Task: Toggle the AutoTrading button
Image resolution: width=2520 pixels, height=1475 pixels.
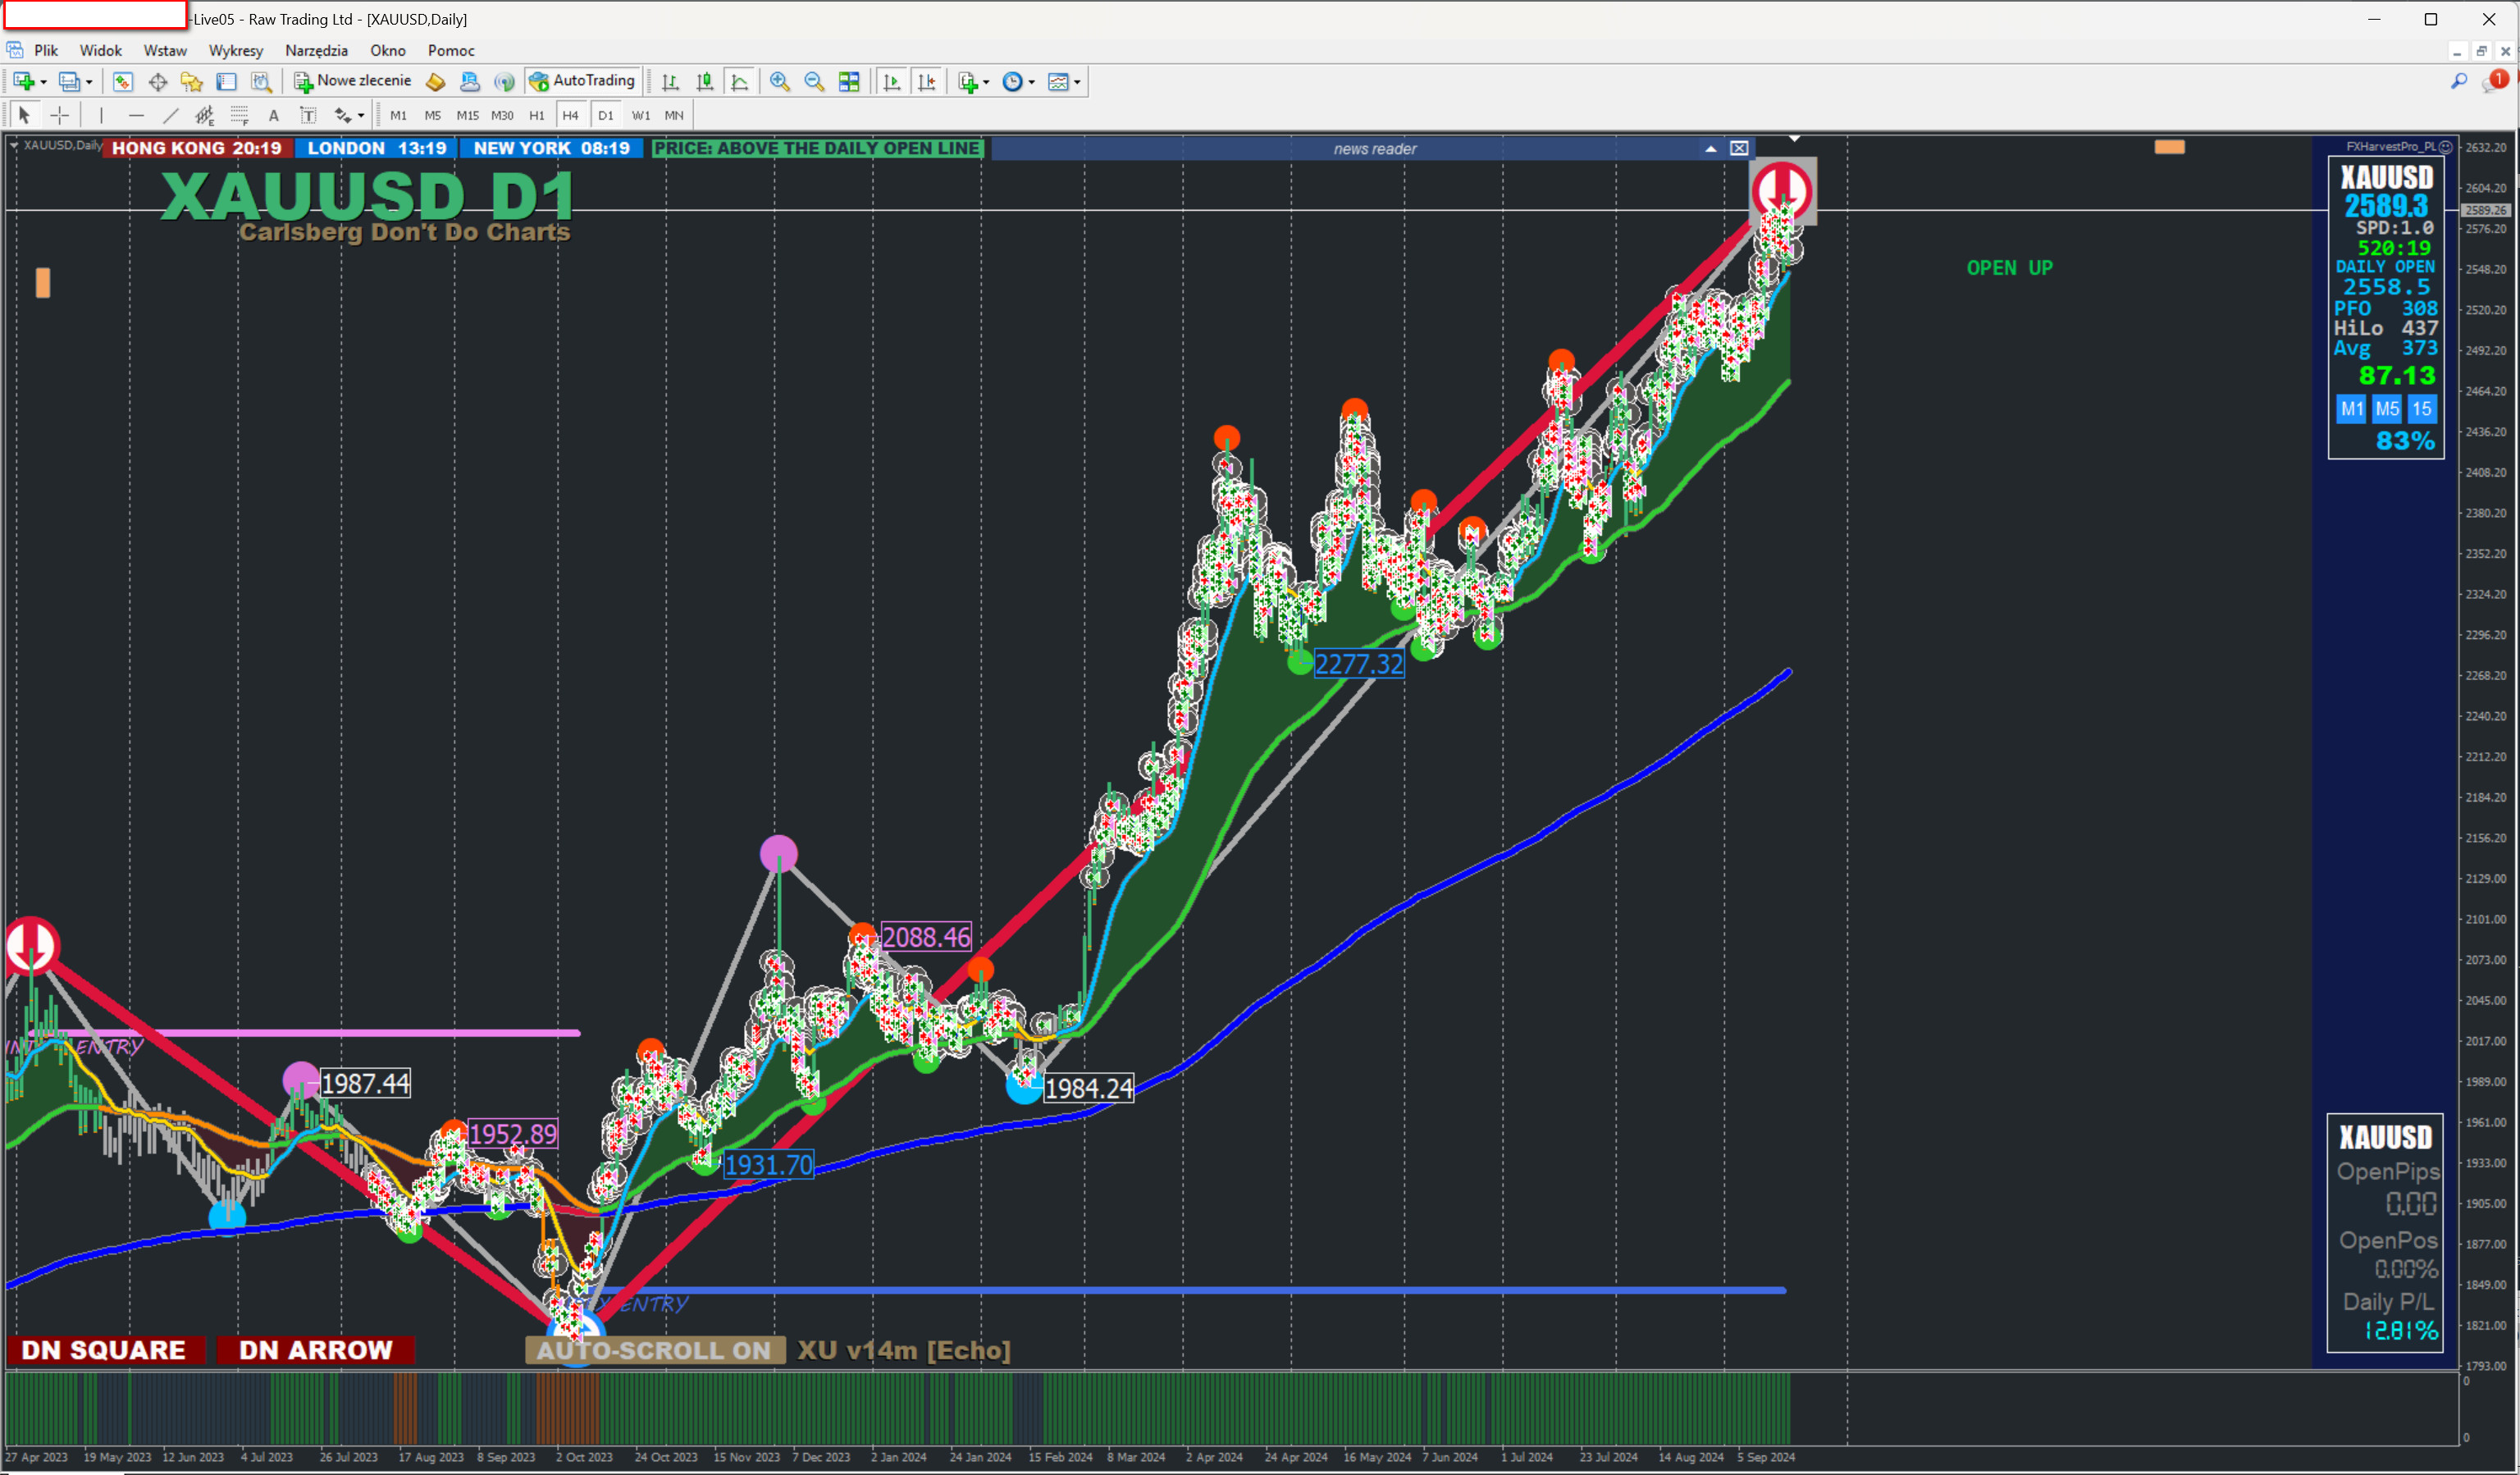Action: [582, 81]
